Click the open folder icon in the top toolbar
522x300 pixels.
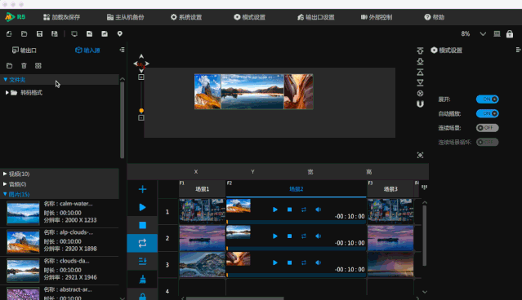click(24, 34)
